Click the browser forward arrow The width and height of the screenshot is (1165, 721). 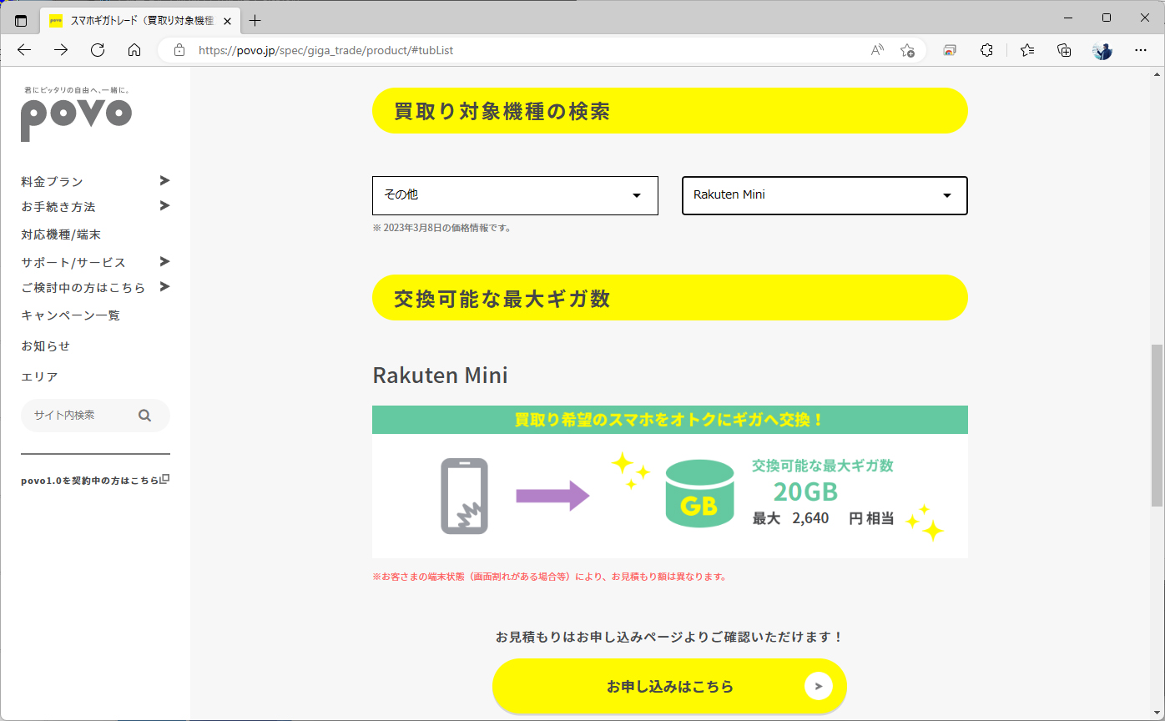point(61,50)
